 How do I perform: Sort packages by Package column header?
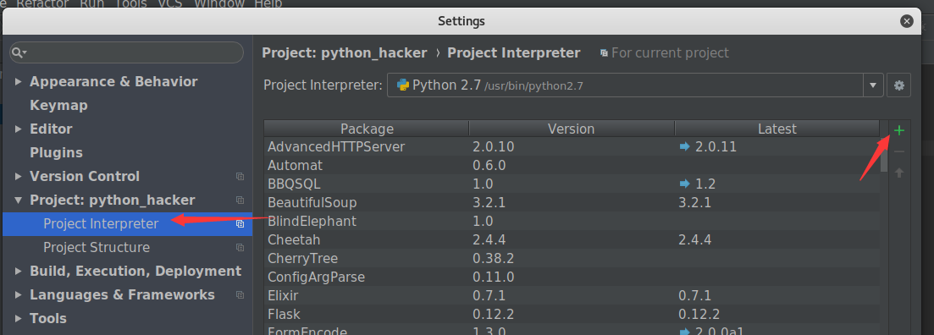(x=367, y=129)
